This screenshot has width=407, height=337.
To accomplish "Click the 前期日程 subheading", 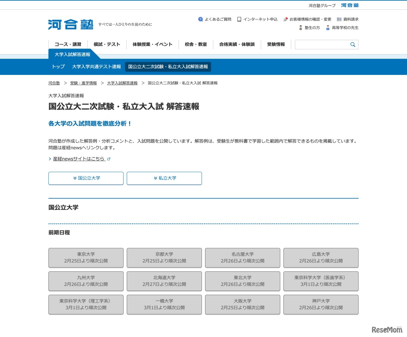I will tap(59, 233).
